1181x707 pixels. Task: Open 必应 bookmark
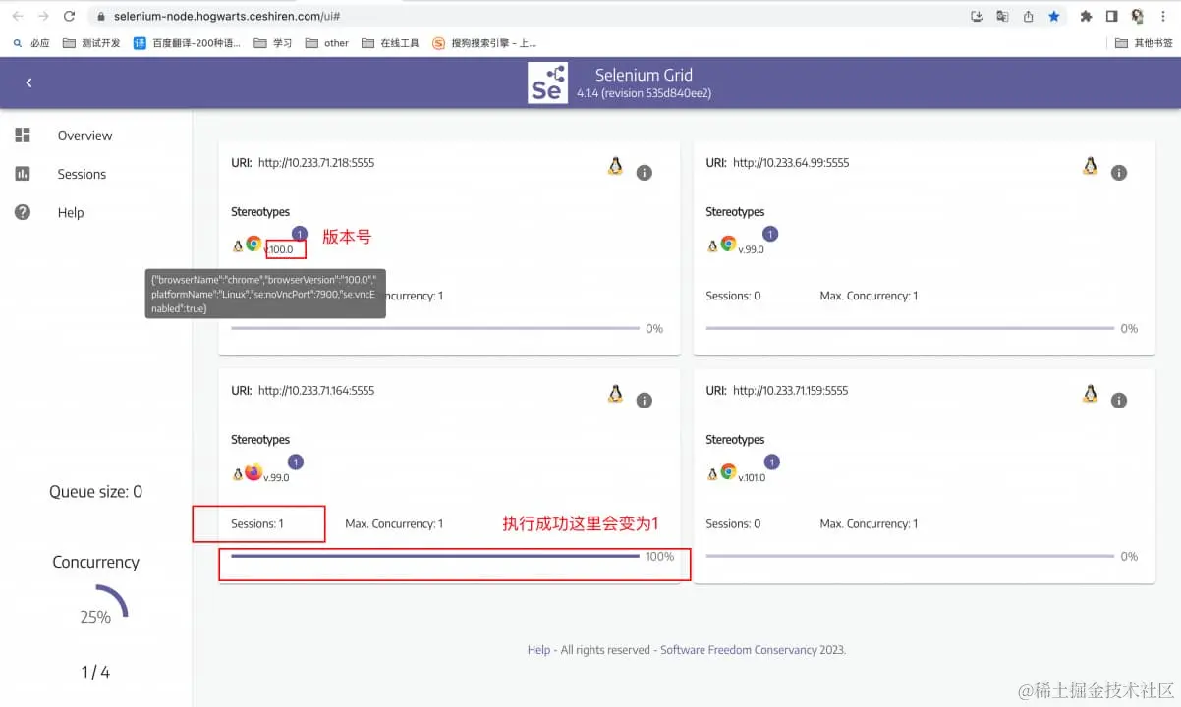tap(31, 43)
